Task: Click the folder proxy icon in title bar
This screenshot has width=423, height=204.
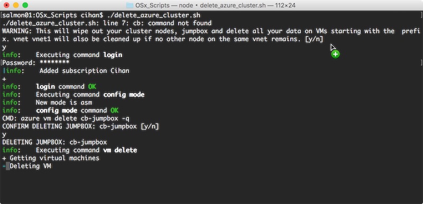Action: point(130,5)
